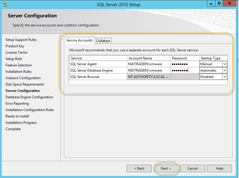Maximize the setup window
239x178 pixels.
[x=219, y=3]
